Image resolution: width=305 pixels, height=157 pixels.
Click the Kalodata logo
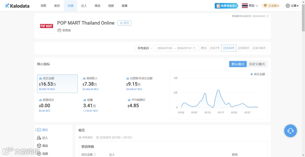point(17,6)
